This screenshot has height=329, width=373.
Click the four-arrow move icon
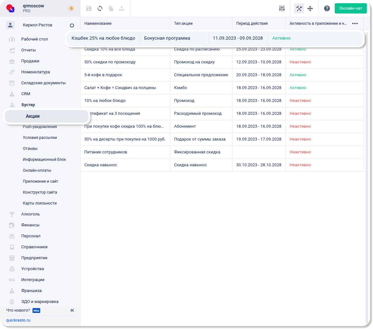310,9
